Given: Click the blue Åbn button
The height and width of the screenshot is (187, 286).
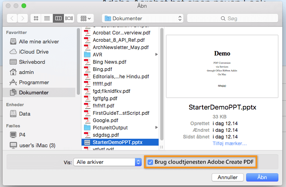Looking at the screenshot, I should [262, 177].
